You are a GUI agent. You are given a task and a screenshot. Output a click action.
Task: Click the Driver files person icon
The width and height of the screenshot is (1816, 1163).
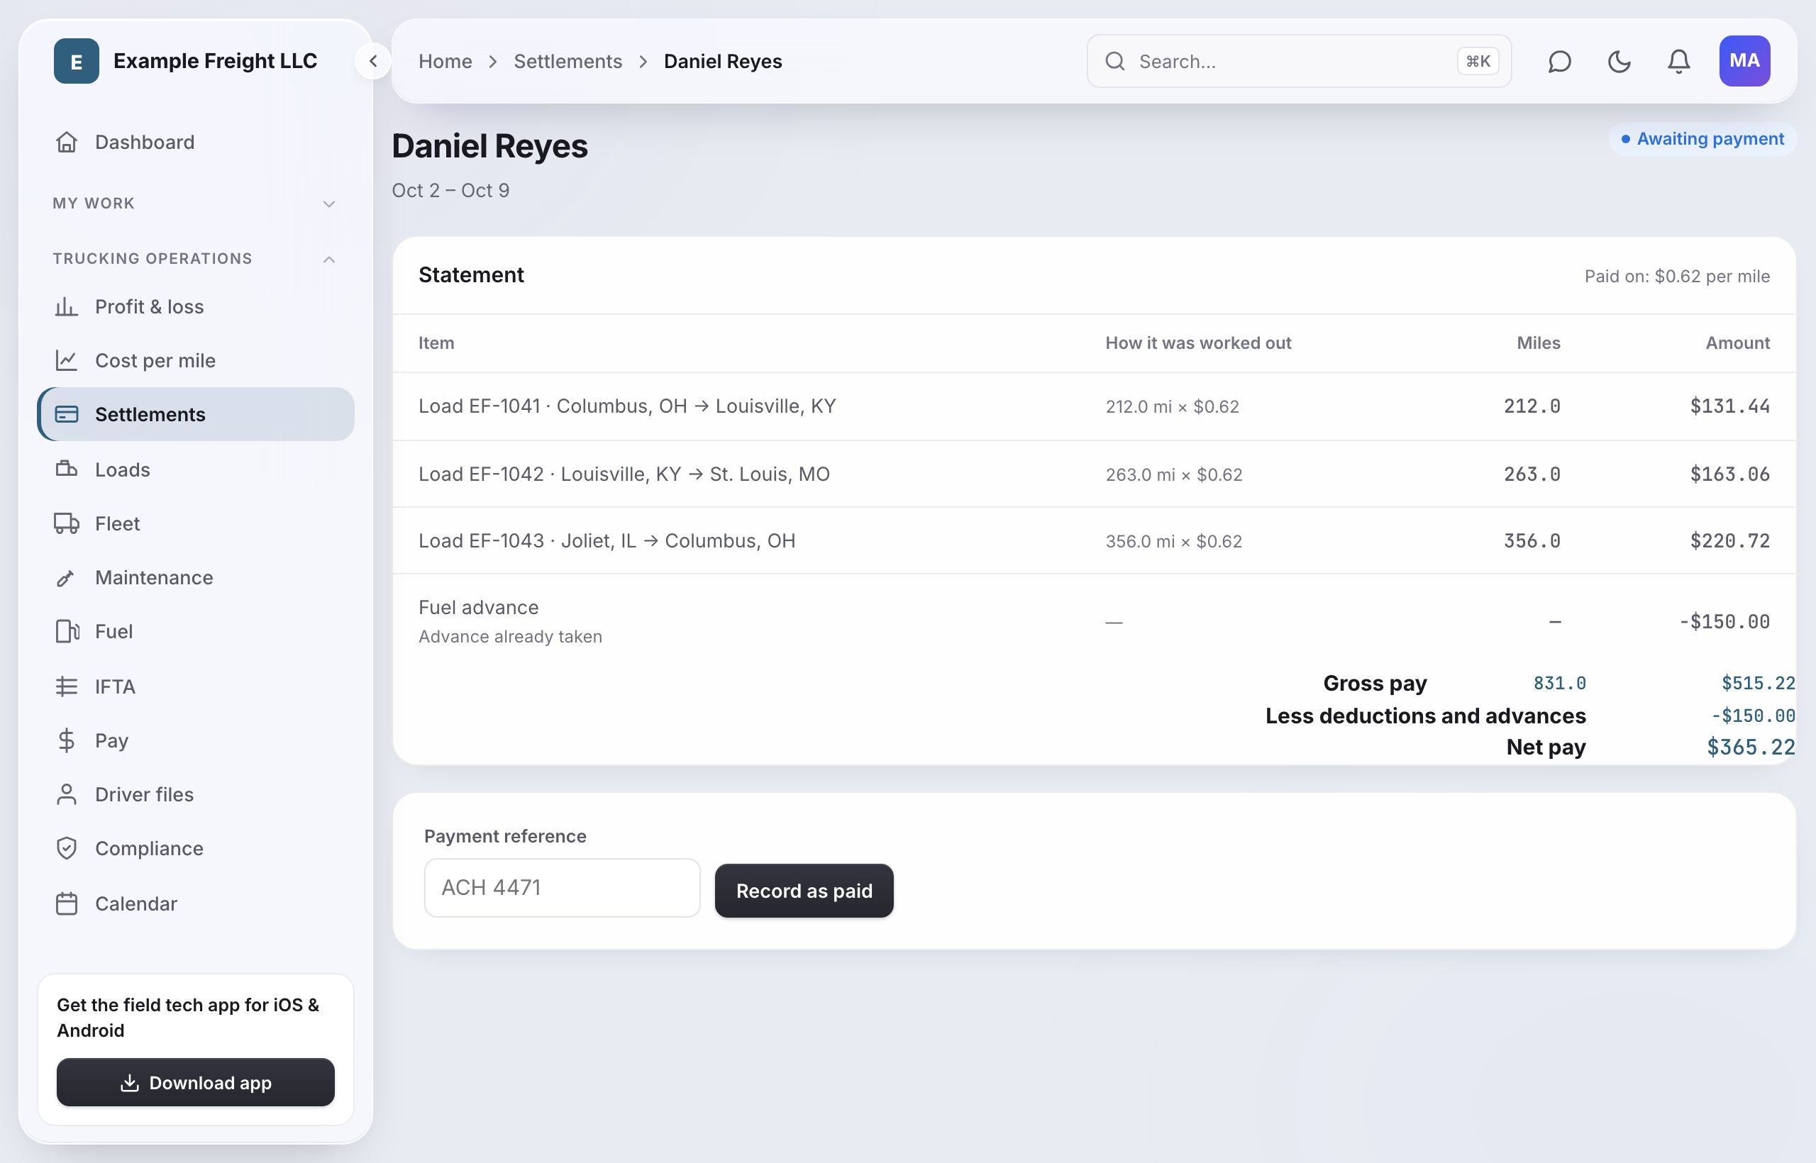pos(67,794)
